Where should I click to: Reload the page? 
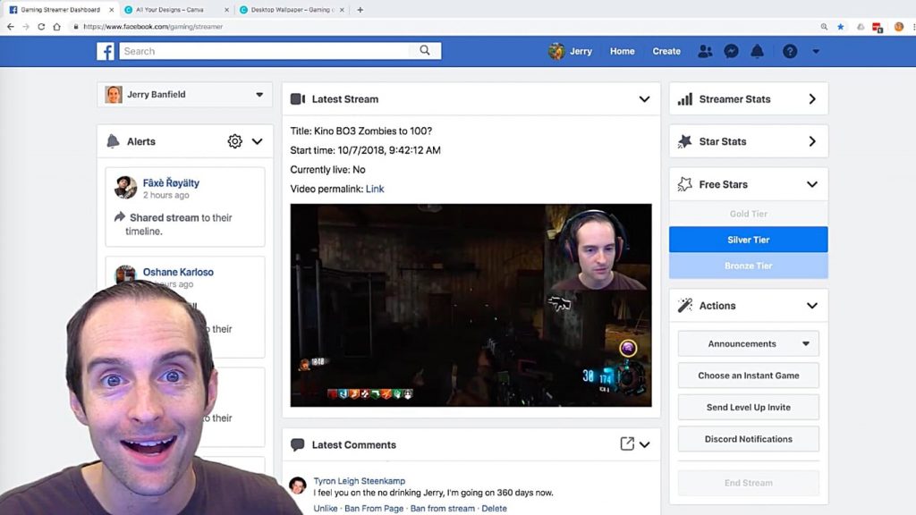pos(41,26)
